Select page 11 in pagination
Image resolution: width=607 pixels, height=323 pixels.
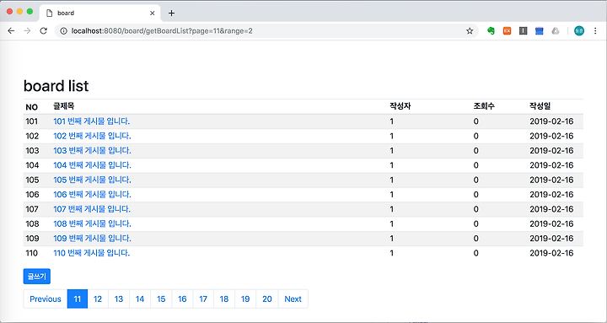pyautogui.click(x=78, y=299)
